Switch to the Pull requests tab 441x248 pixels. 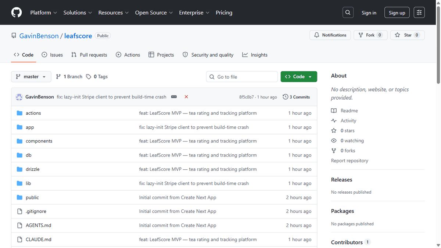click(89, 55)
